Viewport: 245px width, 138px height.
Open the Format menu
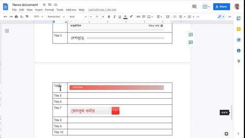coord(49,10)
